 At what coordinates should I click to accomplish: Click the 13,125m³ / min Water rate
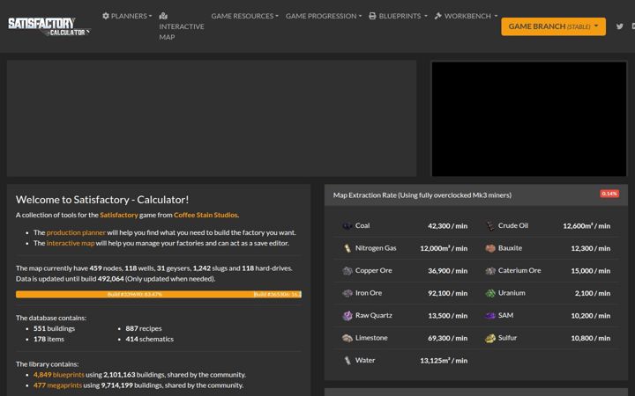point(444,360)
